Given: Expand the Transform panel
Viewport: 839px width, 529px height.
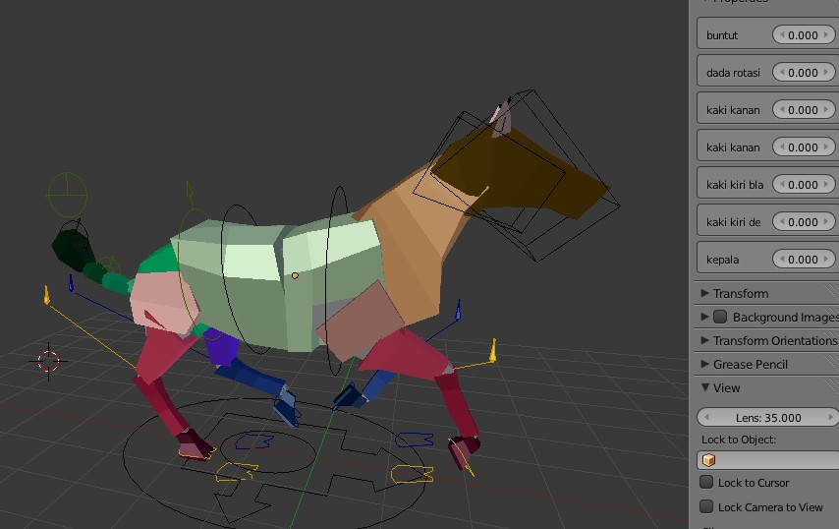Looking at the screenshot, I should tap(704, 293).
